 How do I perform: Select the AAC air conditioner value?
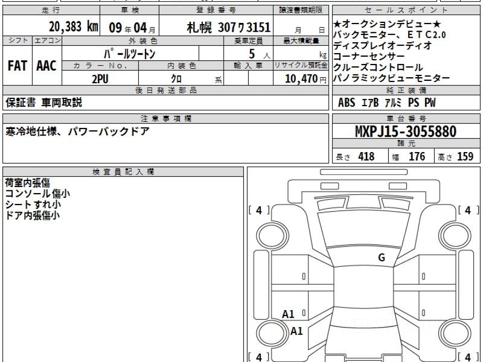47,66
